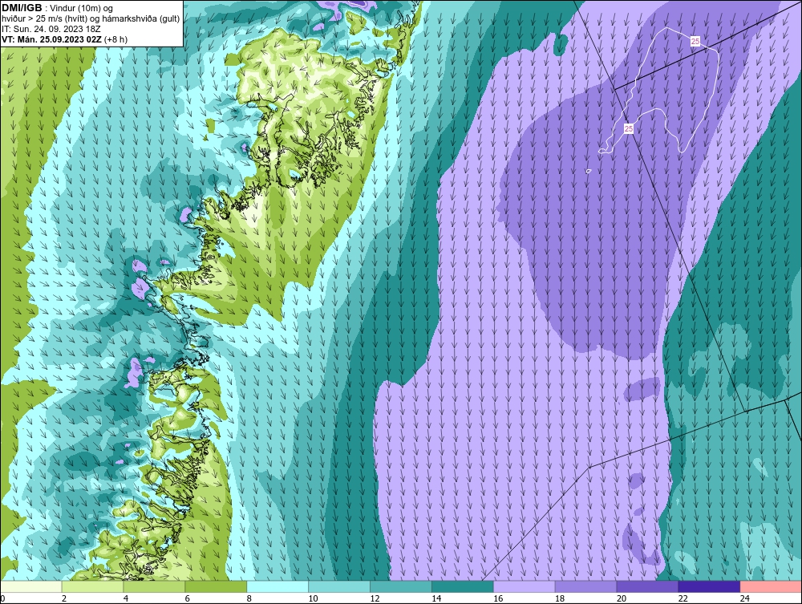The height and width of the screenshot is (604, 802).
Task: Click the 16-18 m/s lavender legend swatch
Action: [x=525, y=586]
